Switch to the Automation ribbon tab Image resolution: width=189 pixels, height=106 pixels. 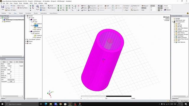tap(43, 13)
